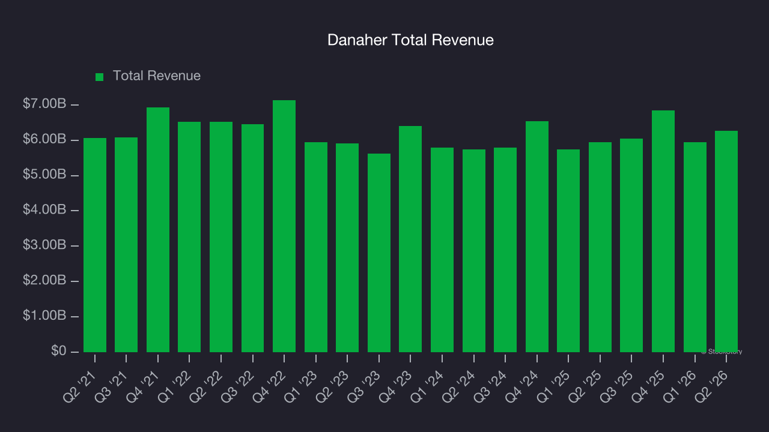This screenshot has height=432, width=769.
Task: Click the green Total Revenue legend swatch
Action: [100, 77]
